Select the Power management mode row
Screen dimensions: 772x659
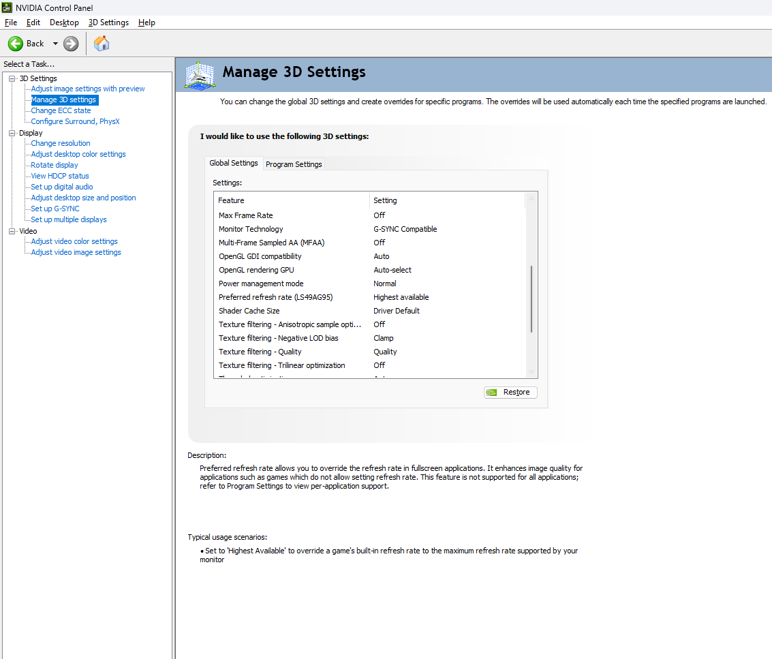tap(370, 283)
